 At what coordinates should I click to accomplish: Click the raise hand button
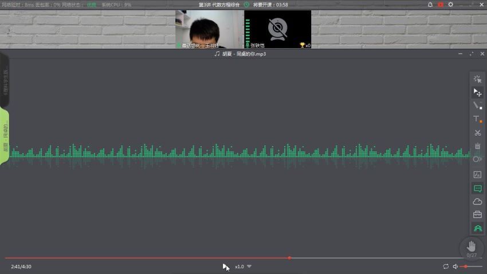472,246
